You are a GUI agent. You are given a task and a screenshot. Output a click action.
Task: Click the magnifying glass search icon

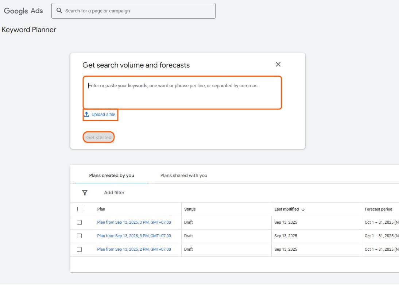(x=59, y=11)
